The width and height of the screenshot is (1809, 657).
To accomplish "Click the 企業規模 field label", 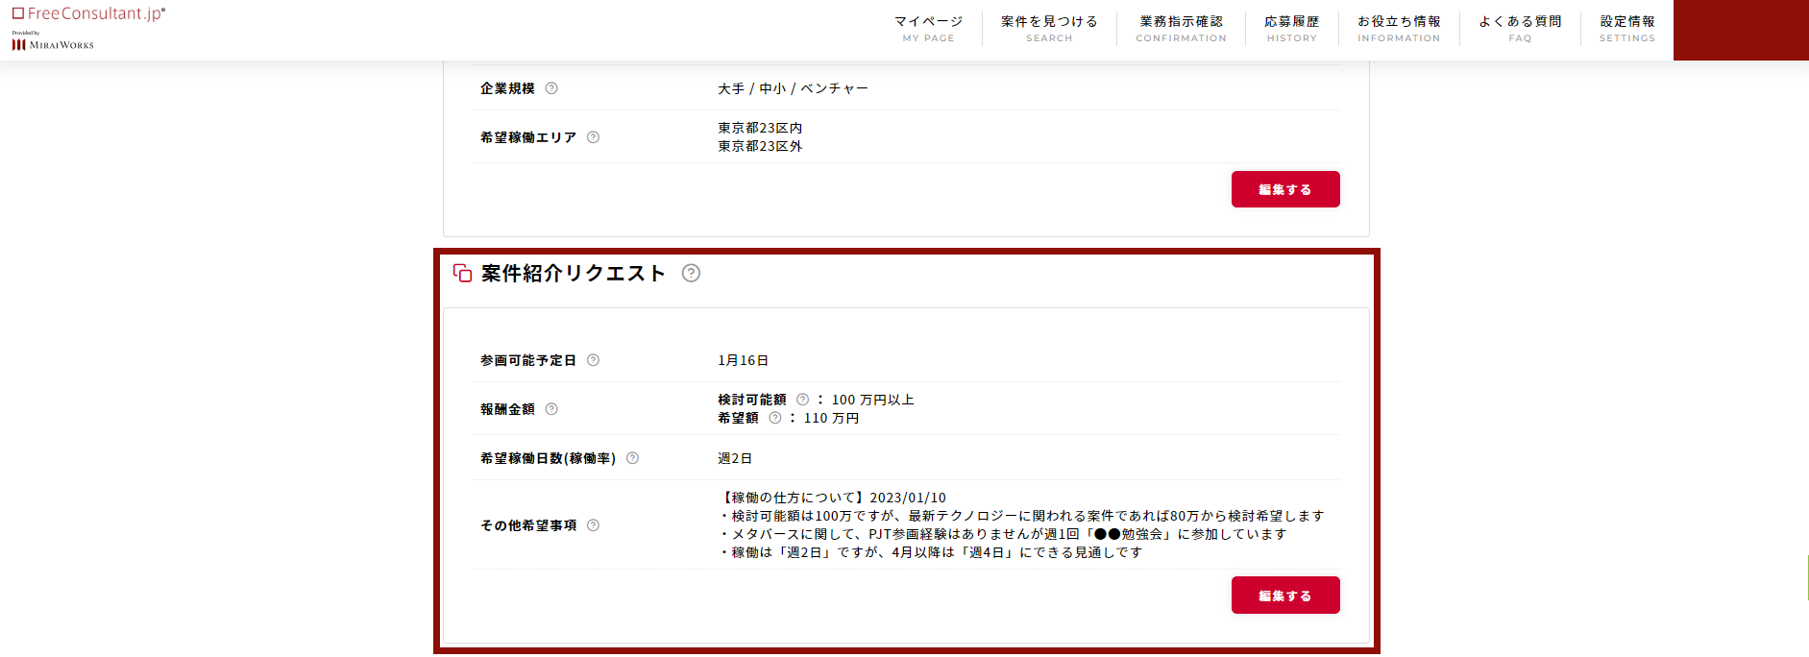I will pos(507,88).
